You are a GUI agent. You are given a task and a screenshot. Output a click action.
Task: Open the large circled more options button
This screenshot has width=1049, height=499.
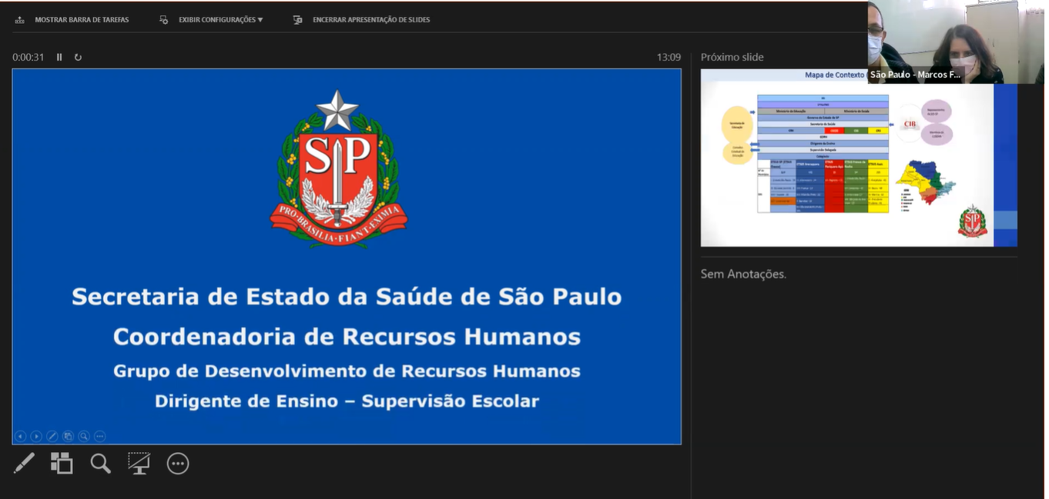coord(178,463)
